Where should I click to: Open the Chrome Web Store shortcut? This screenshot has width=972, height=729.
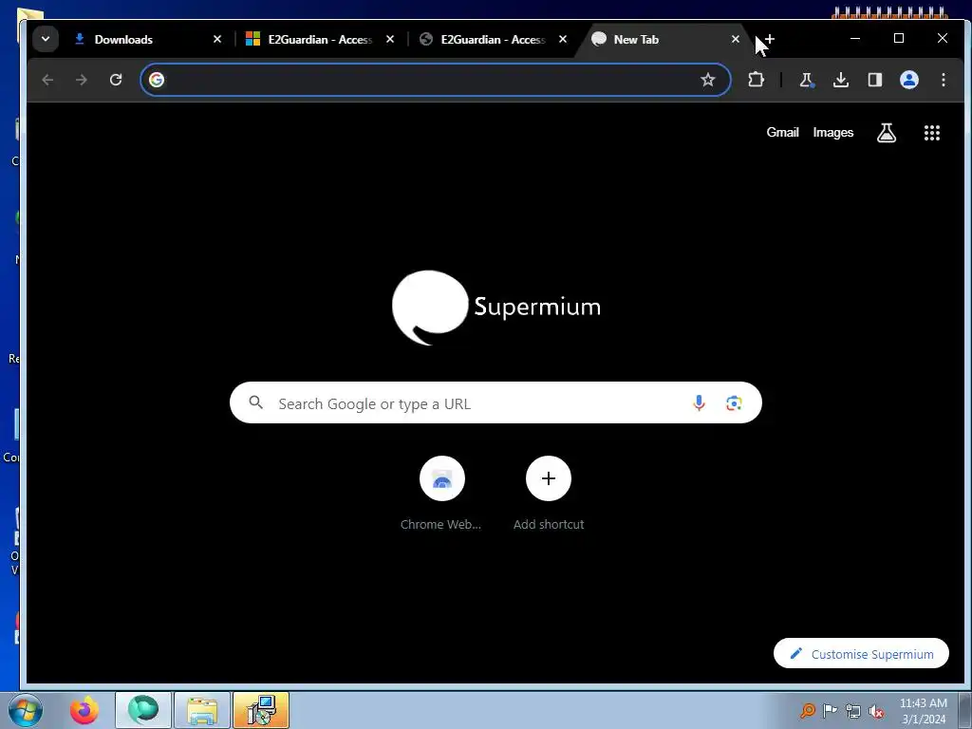click(x=441, y=493)
